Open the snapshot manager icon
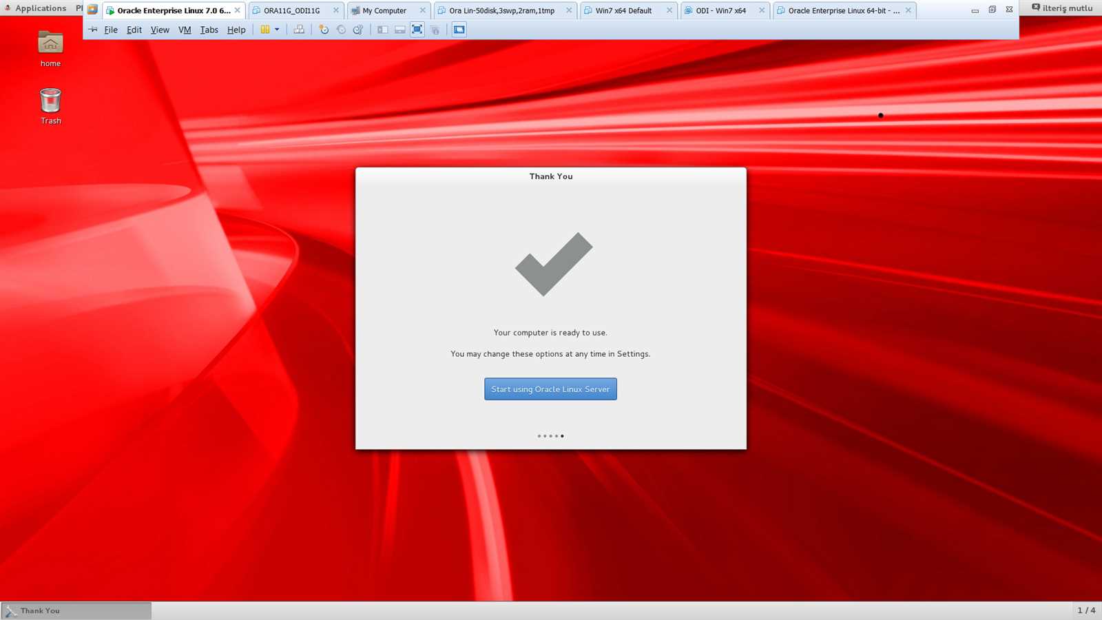Screen dimensions: 1102x620 click(x=358, y=30)
